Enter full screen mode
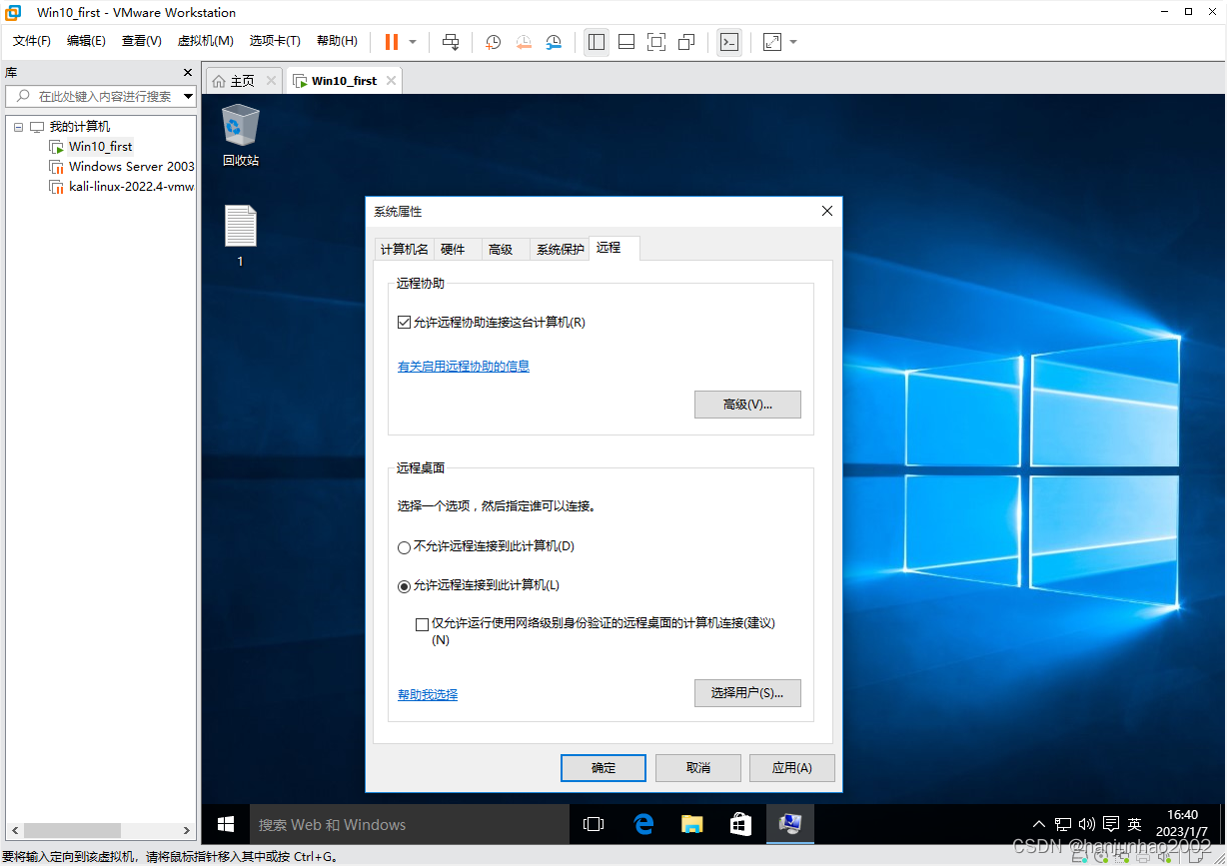Screen dimensions: 1227x866 pos(656,42)
